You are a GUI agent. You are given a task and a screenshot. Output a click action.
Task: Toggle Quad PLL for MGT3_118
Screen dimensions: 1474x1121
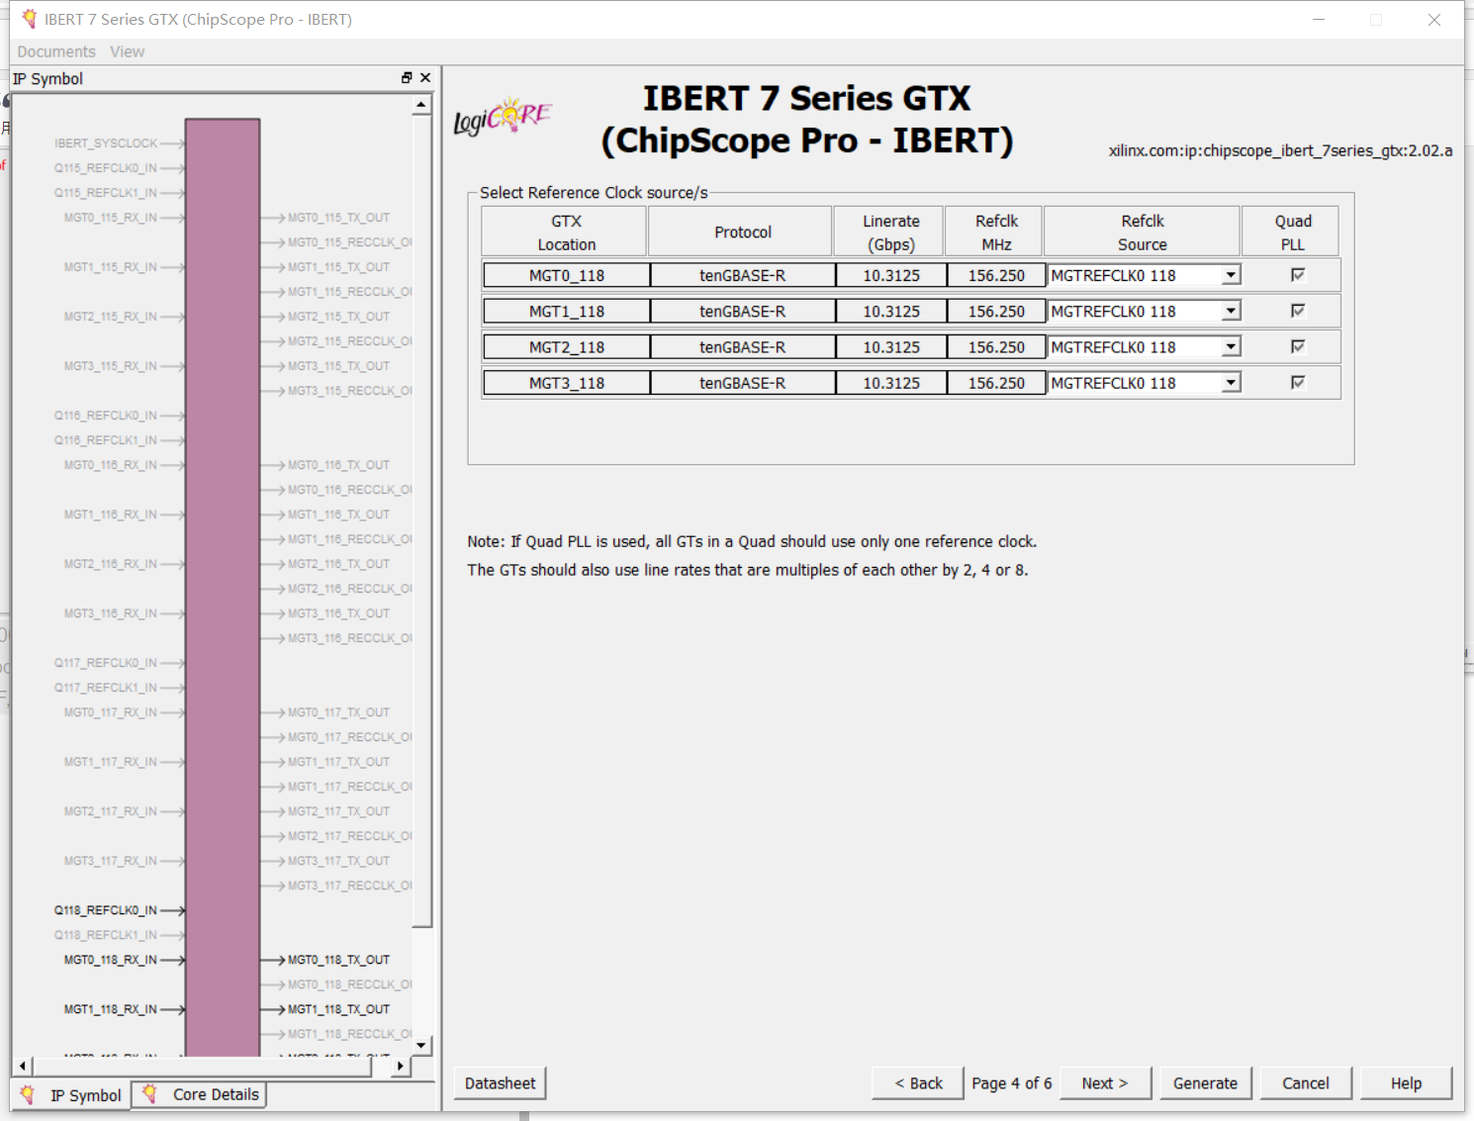[x=1298, y=382]
